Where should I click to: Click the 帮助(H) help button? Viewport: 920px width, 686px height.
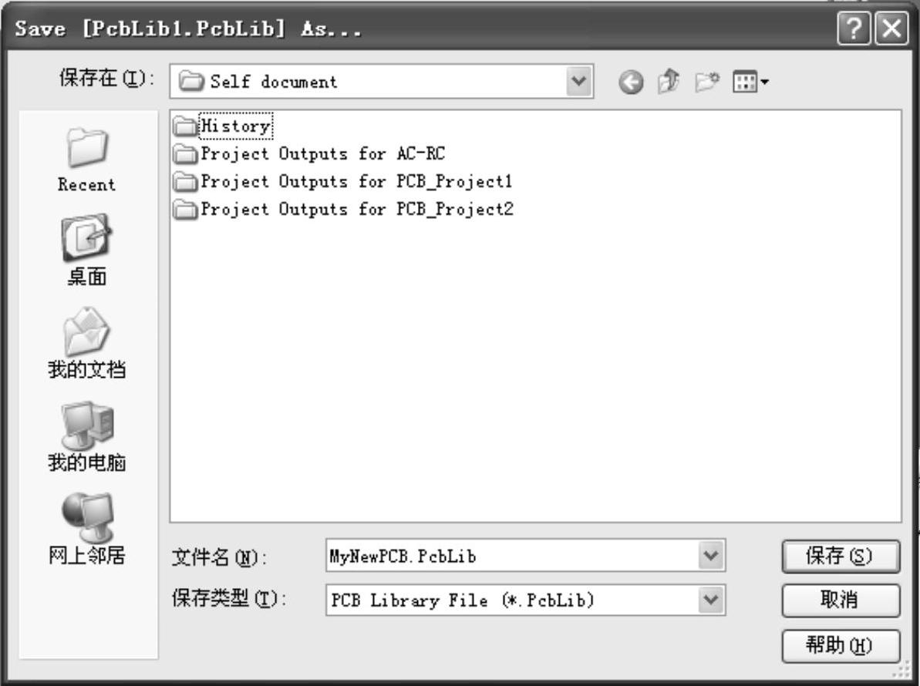click(x=841, y=646)
